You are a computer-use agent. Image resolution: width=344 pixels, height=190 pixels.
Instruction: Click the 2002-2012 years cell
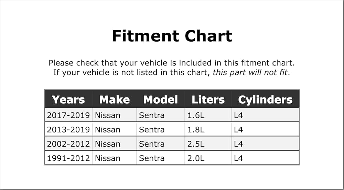(68, 144)
